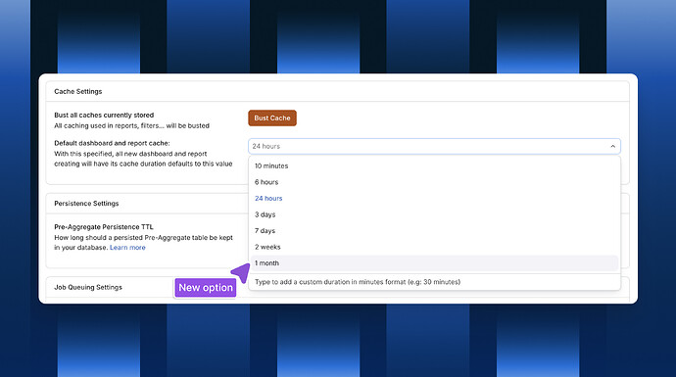Click 'All caching used in reports' description

click(131, 125)
